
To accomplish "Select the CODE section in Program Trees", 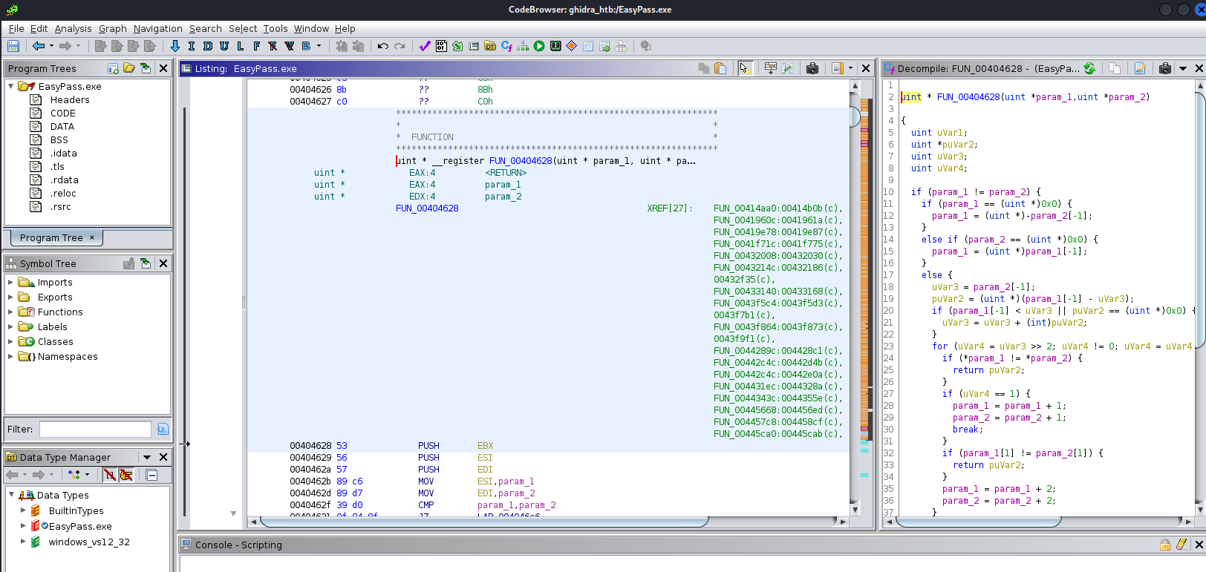I will (63, 113).
